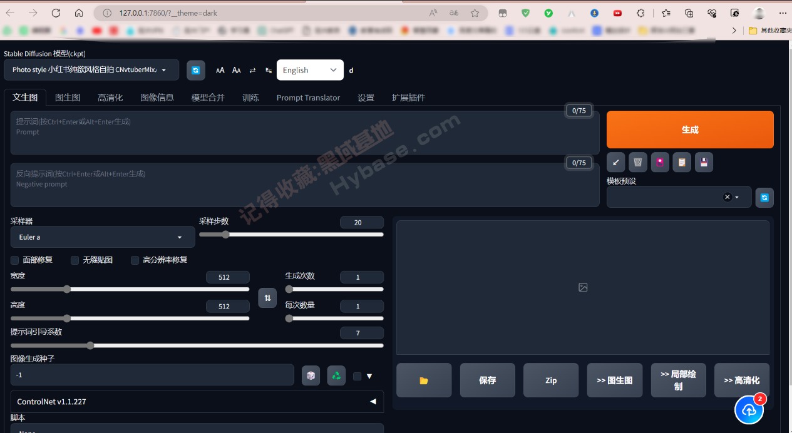Send image to >> 高清化
Screen dimensions: 792x433
[742, 380]
